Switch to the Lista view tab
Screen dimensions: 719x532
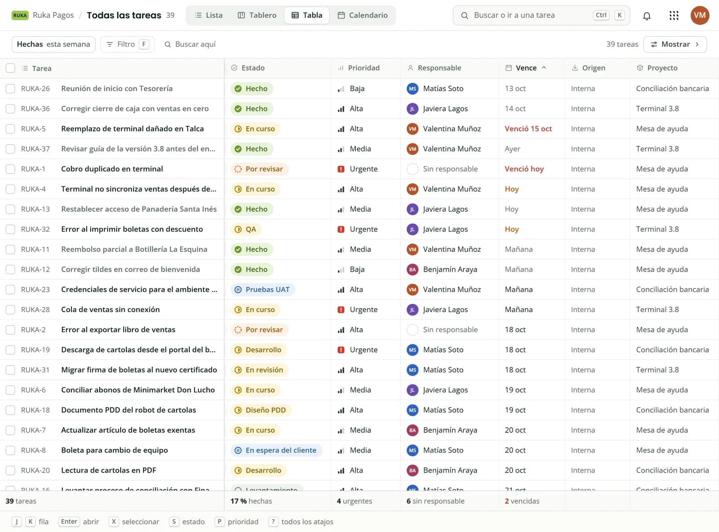[x=209, y=15]
